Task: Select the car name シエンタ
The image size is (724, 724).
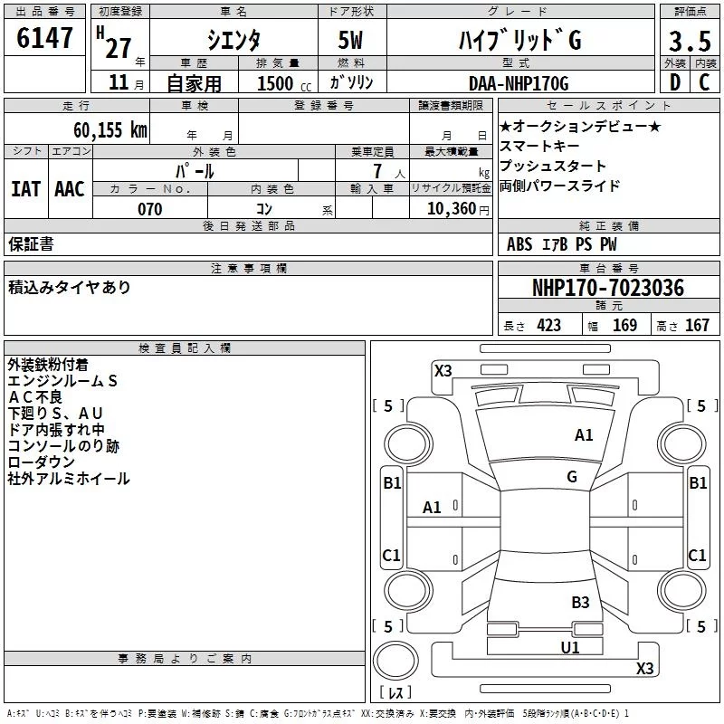Action: [233, 40]
